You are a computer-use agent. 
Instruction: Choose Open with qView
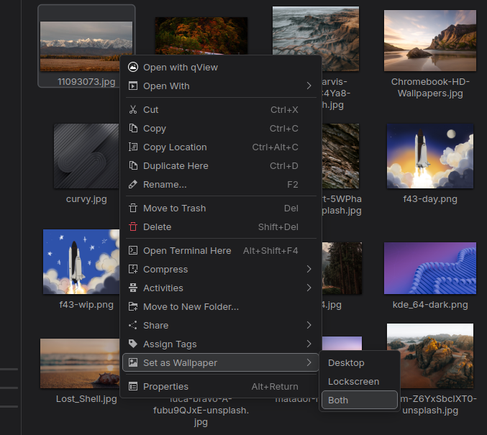[221, 68]
